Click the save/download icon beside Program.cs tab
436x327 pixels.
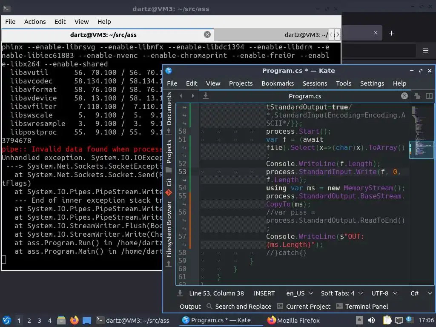tap(206, 96)
